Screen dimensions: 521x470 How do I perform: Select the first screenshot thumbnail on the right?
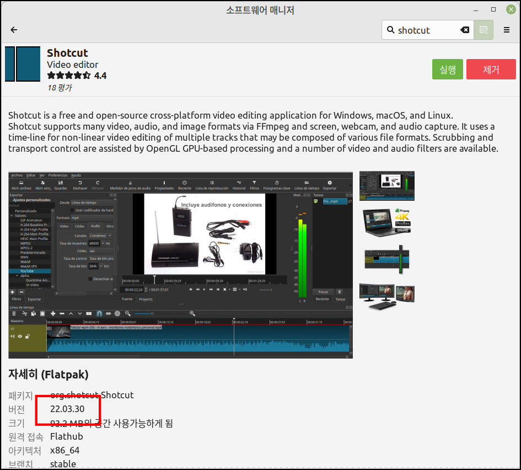[386, 185]
